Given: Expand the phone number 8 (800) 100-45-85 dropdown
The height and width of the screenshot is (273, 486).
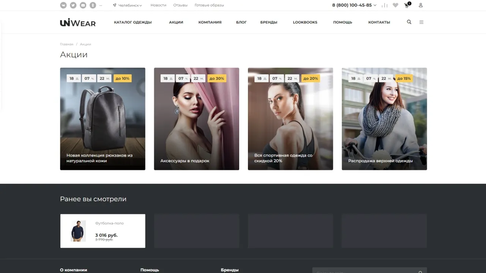Looking at the screenshot, I should (x=354, y=5).
